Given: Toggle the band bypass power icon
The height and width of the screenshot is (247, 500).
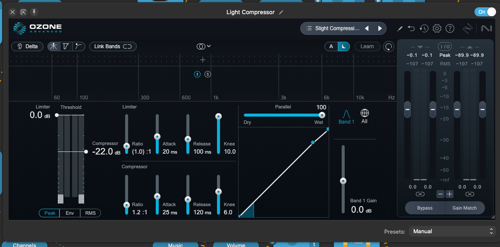Looking at the screenshot, I should (x=198, y=74).
